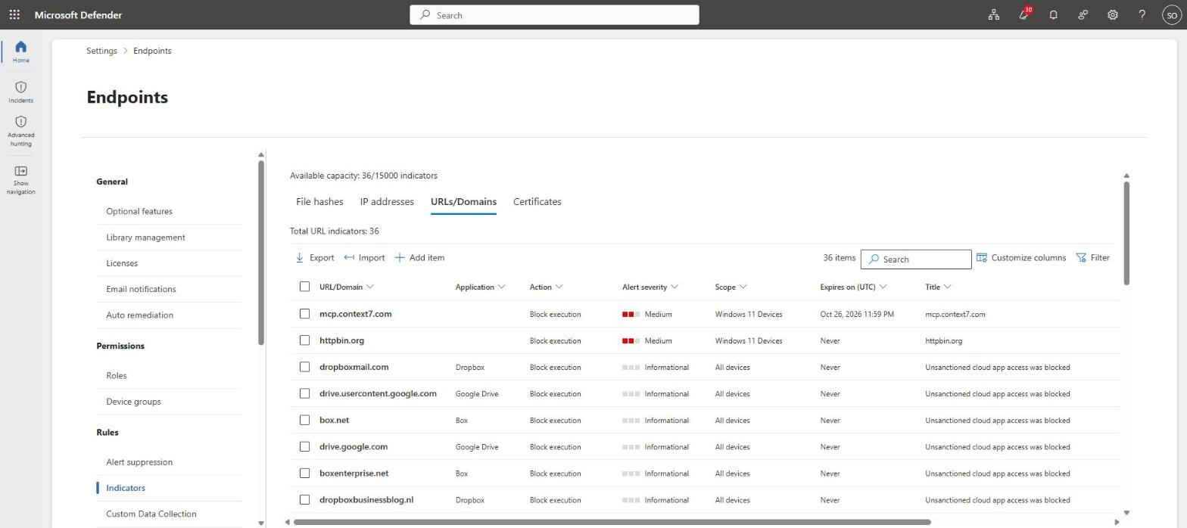
Task: Open the boxenterprise.net indicator
Action: [x=354, y=473]
